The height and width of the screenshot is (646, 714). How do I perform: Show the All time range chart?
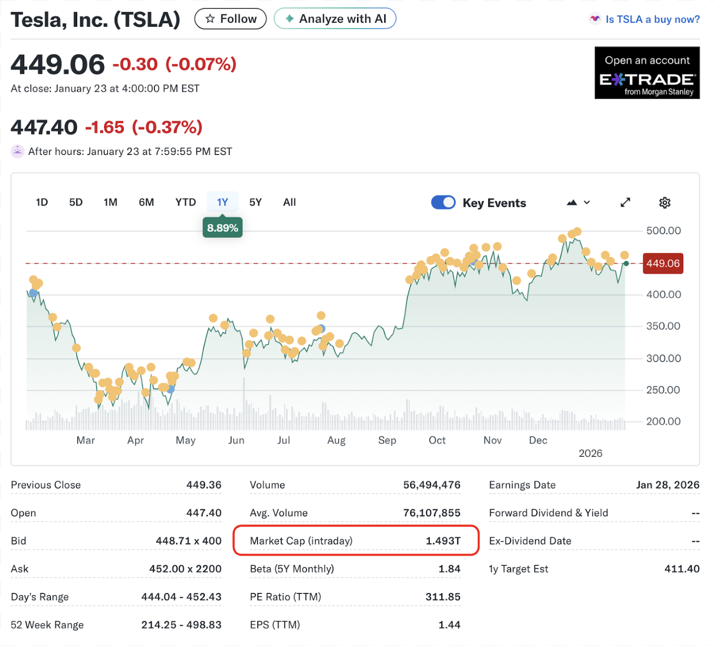(289, 202)
